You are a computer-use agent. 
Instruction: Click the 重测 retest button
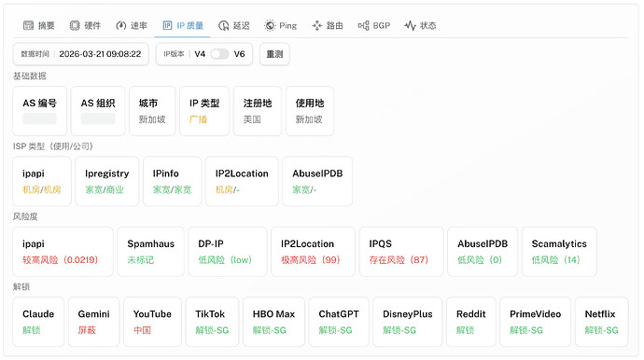(274, 54)
